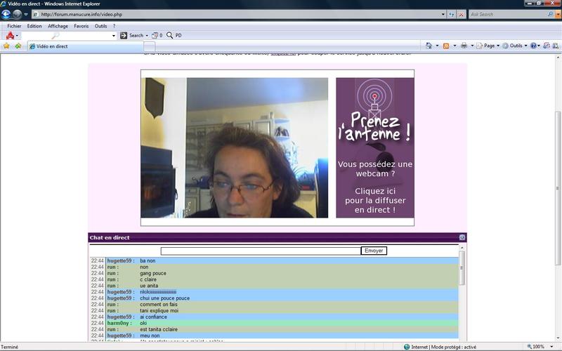Open the Page dropdown menu

[488, 46]
